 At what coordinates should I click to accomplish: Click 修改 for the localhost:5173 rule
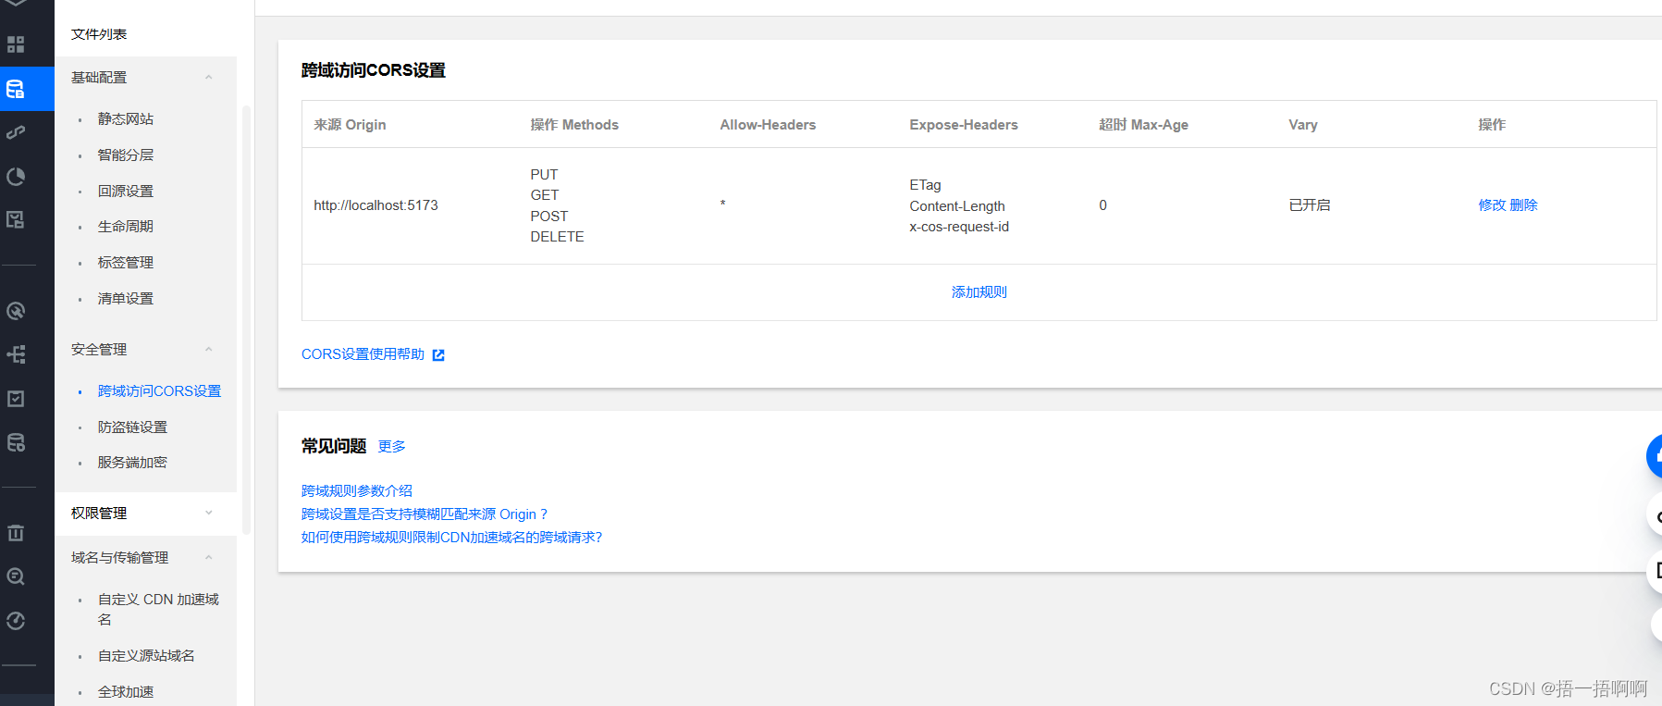click(x=1492, y=205)
